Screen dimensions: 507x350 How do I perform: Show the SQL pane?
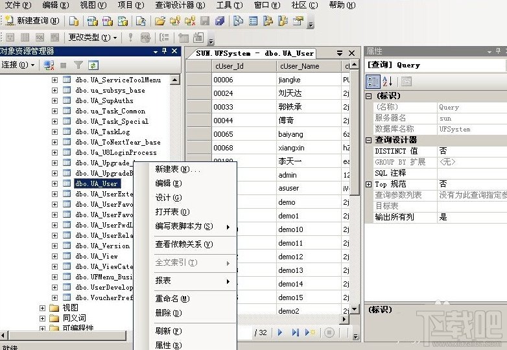tap(40, 38)
